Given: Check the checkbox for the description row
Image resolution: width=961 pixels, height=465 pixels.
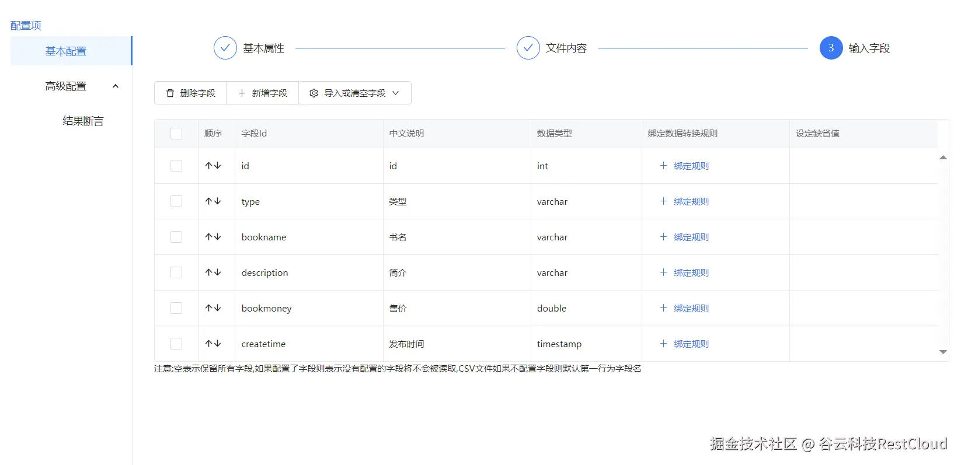Looking at the screenshot, I should (x=176, y=272).
